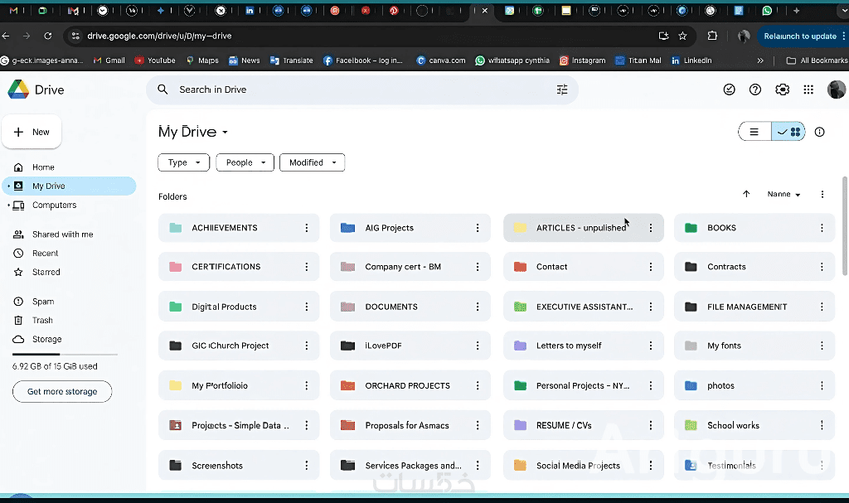Switch to grid layout view
This screenshot has width=849, height=503.
pyautogui.click(x=789, y=132)
